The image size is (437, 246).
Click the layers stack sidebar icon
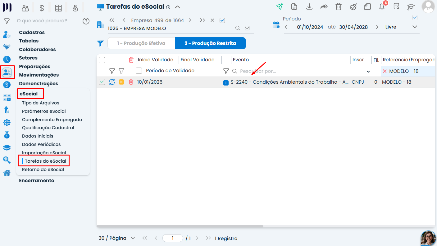pyautogui.click(x=7, y=147)
